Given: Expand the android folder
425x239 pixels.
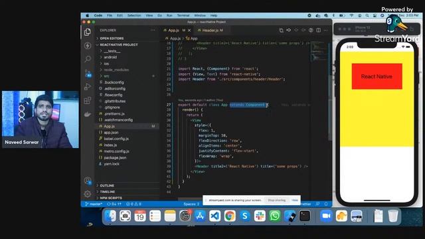Looking at the screenshot, I should point(110,57).
